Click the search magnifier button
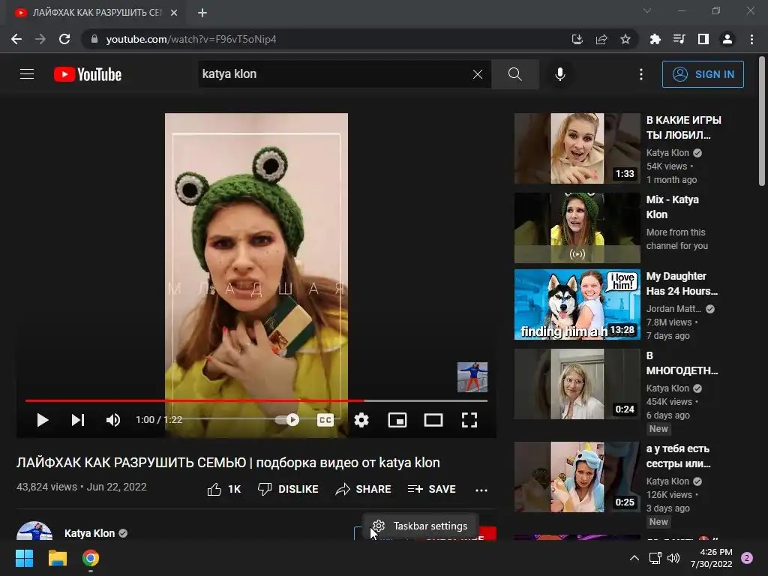Screen dimensions: 768x576 click(514, 74)
